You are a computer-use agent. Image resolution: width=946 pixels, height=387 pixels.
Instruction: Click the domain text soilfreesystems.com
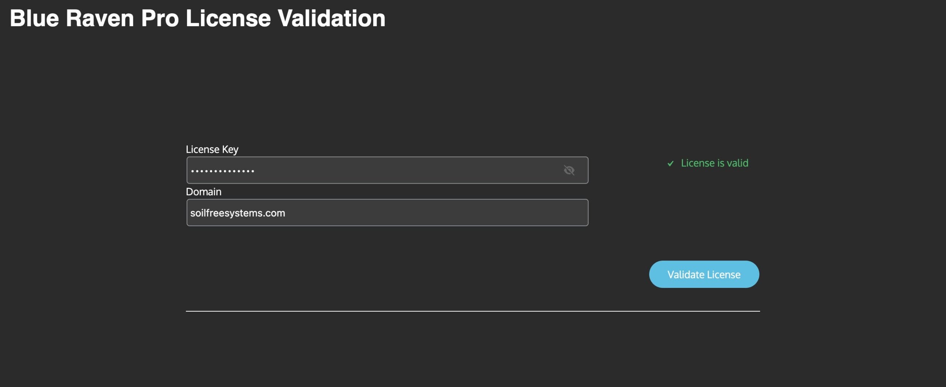click(x=237, y=212)
